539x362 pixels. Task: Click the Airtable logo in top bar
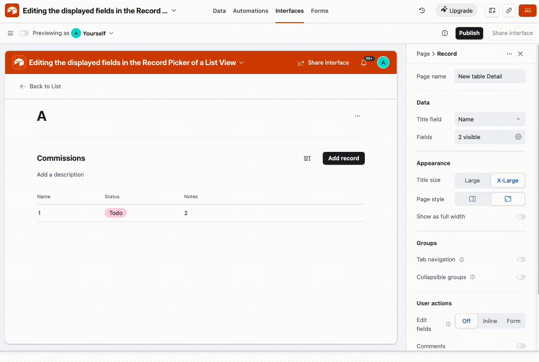(x=12, y=11)
